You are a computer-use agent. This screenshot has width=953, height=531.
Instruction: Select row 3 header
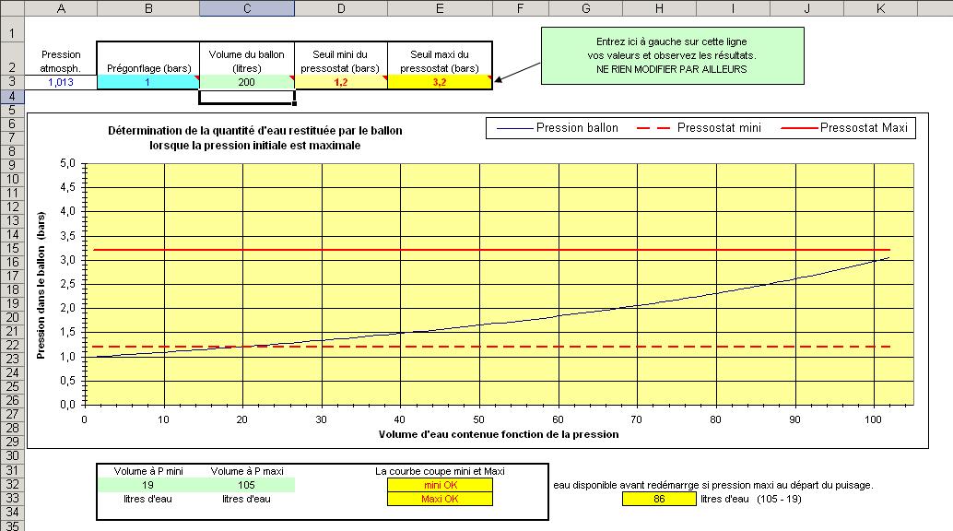click(x=12, y=82)
